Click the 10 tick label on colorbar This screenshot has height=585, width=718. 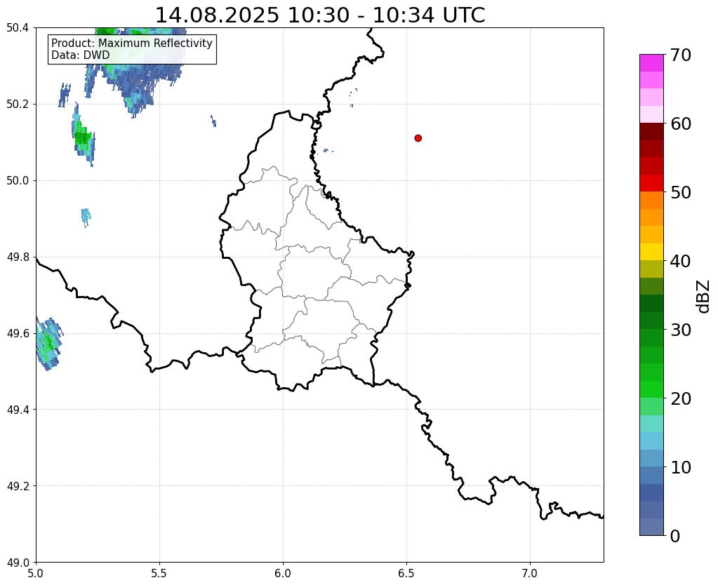(681, 467)
